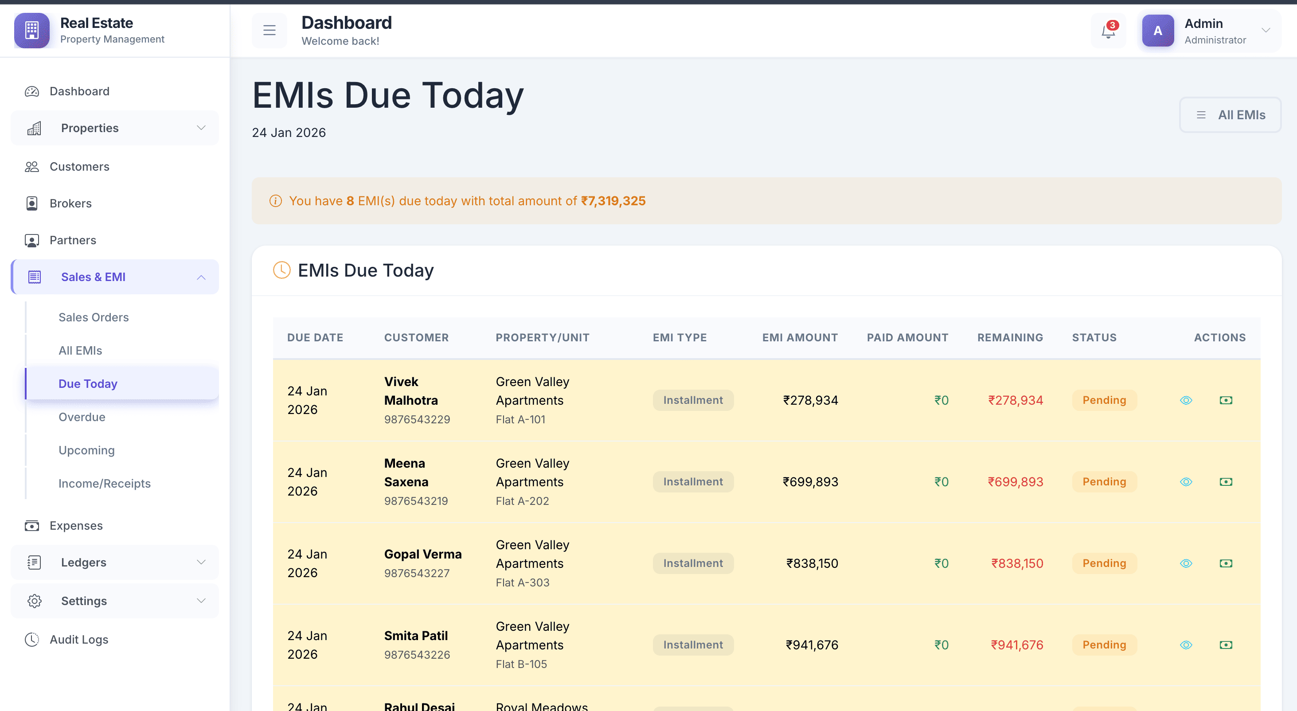Viewport: 1297px width, 711px height.
Task: Expand the Properties sidebar menu
Action: coord(115,128)
